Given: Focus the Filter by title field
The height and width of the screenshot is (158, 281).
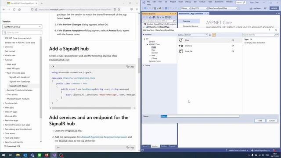Looking at the screenshot, I should click(x=22, y=32).
